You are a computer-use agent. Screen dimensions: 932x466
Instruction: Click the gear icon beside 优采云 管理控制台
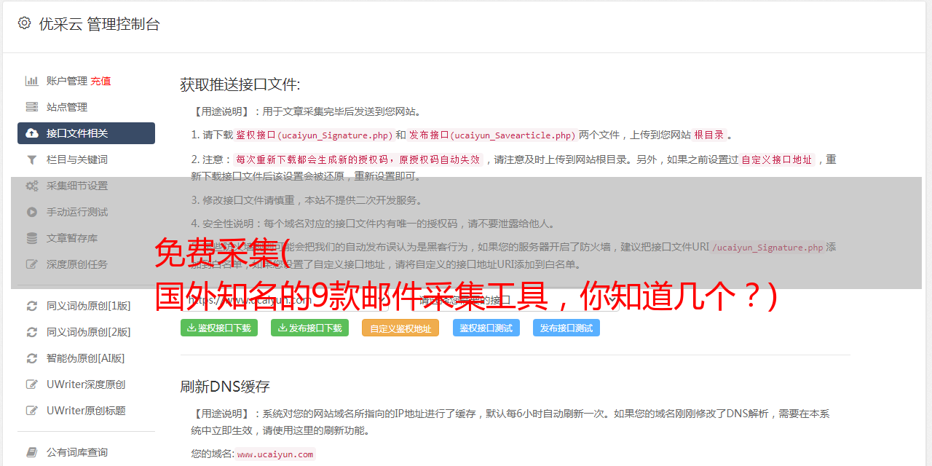(24, 23)
